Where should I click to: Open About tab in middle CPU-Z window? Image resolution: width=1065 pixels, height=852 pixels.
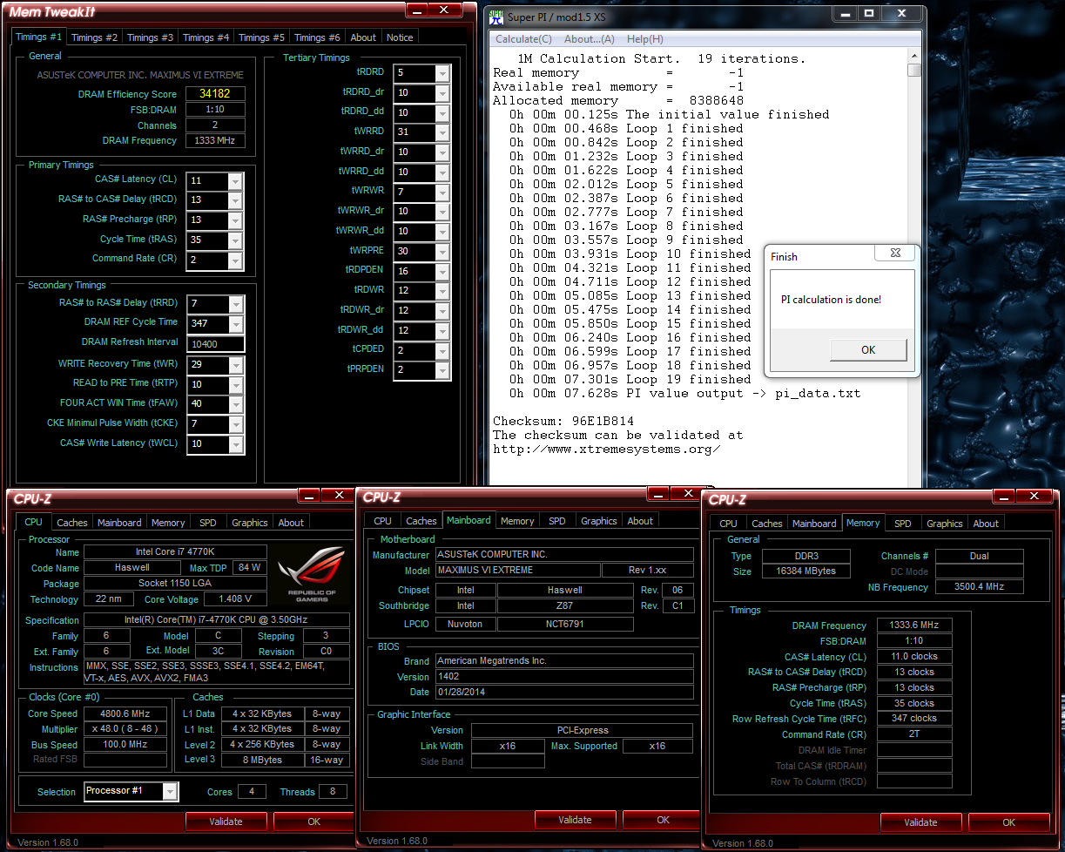coord(640,521)
